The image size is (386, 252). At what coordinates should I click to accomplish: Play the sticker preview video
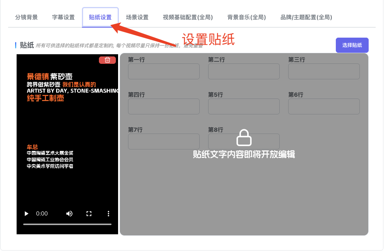coord(26,214)
